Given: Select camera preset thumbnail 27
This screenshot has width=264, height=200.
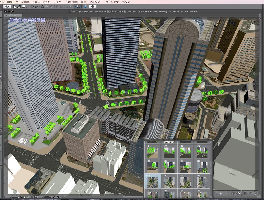Looking at the screenshot, I should [186, 166].
